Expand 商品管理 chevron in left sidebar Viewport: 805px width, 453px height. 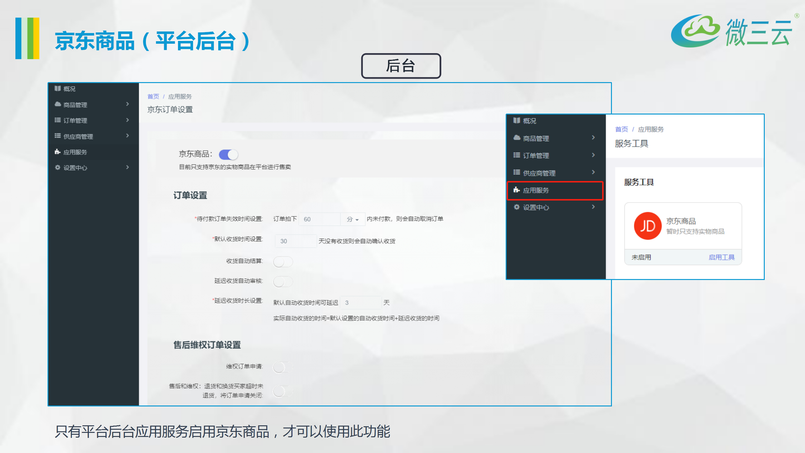[x=127, y=104]
